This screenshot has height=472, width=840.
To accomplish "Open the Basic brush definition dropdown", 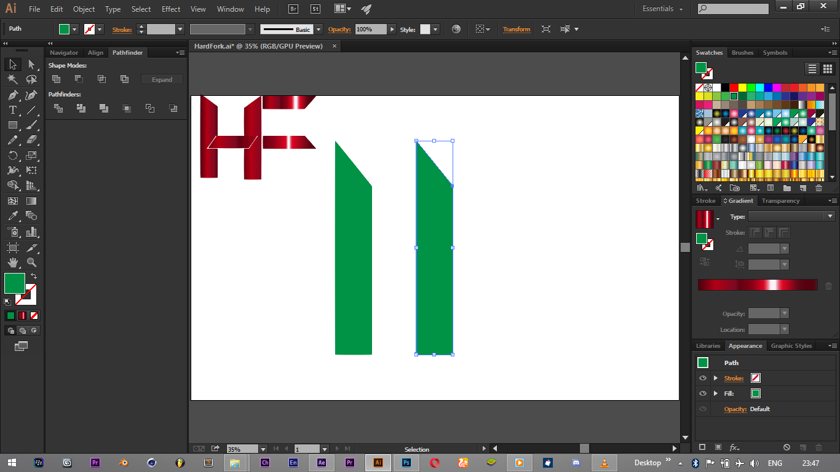I will click(x=319, y=29).
